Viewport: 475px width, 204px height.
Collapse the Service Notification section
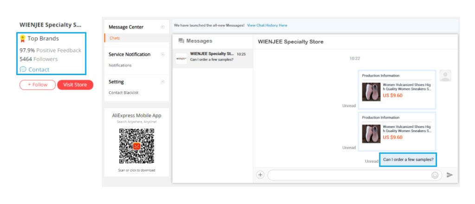163,55
